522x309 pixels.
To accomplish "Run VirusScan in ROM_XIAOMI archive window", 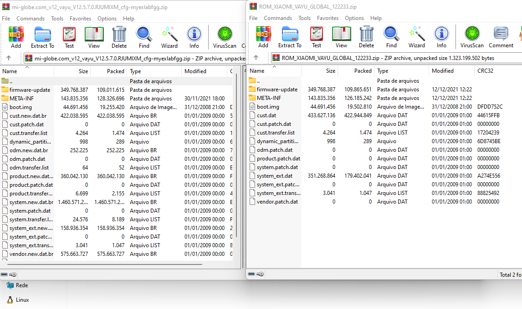I will point(472,37).
